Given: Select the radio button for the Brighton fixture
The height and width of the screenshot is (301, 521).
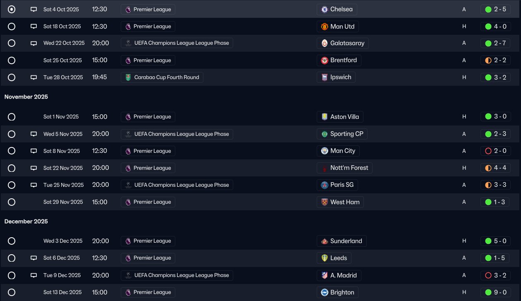Looking at the screenshot, I should click(x=12, y=292).
